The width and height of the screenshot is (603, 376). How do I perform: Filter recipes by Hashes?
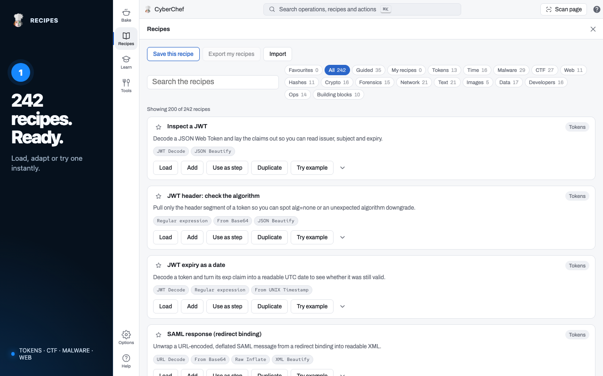click(301, 82)
